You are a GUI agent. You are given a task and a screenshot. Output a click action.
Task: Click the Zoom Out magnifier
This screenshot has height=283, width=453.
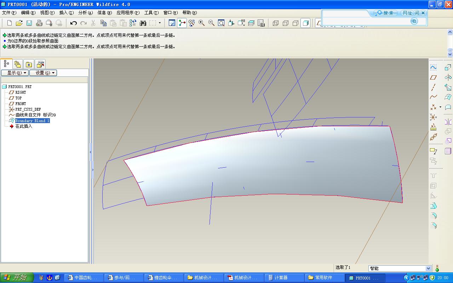pos(211,23)
